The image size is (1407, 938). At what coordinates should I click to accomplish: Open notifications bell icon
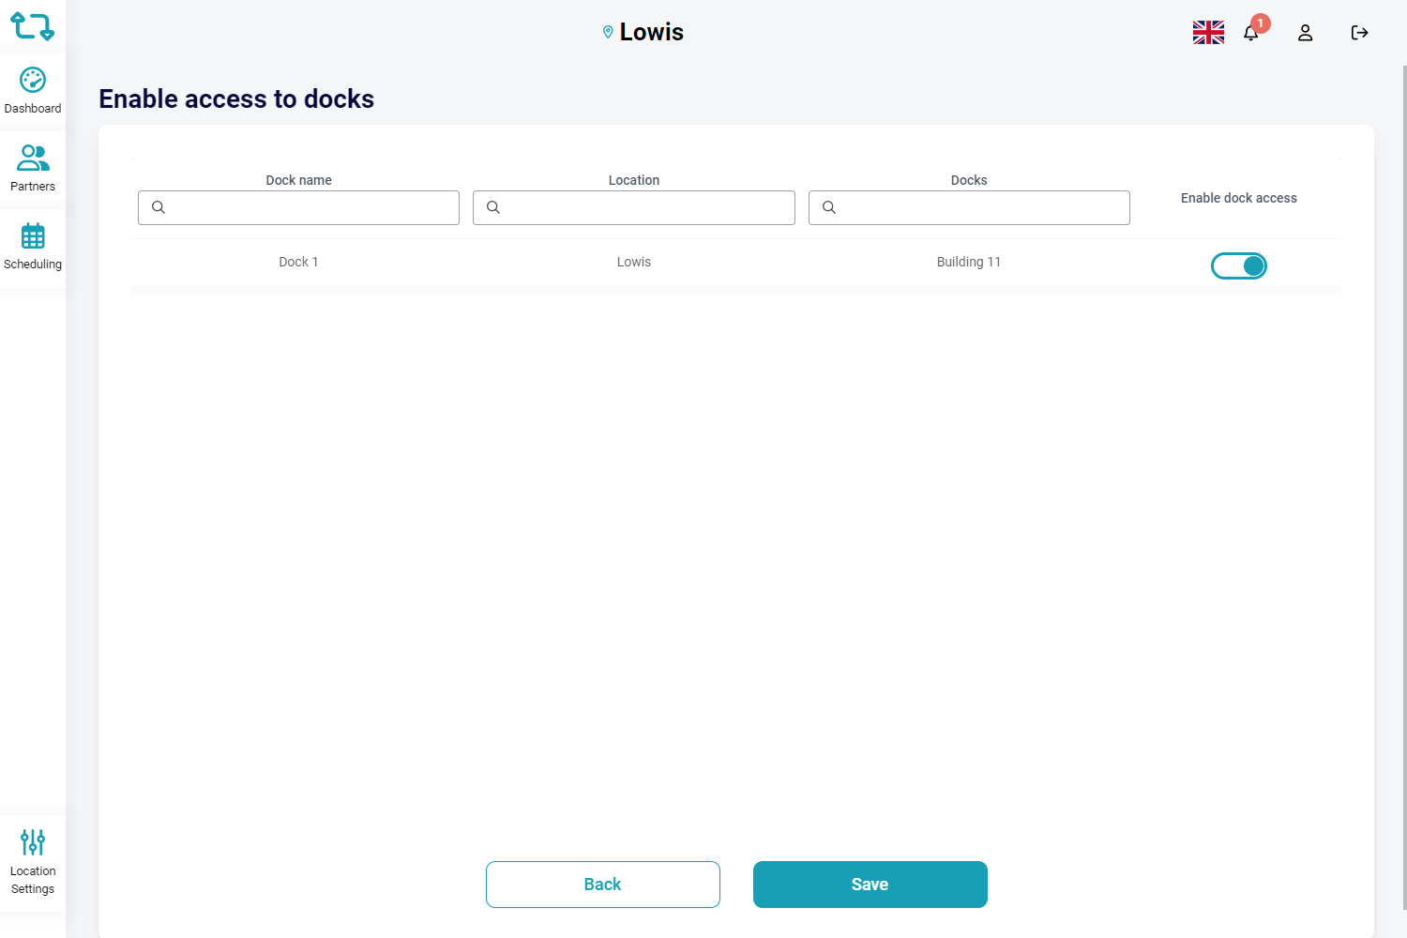(1251, 33)
